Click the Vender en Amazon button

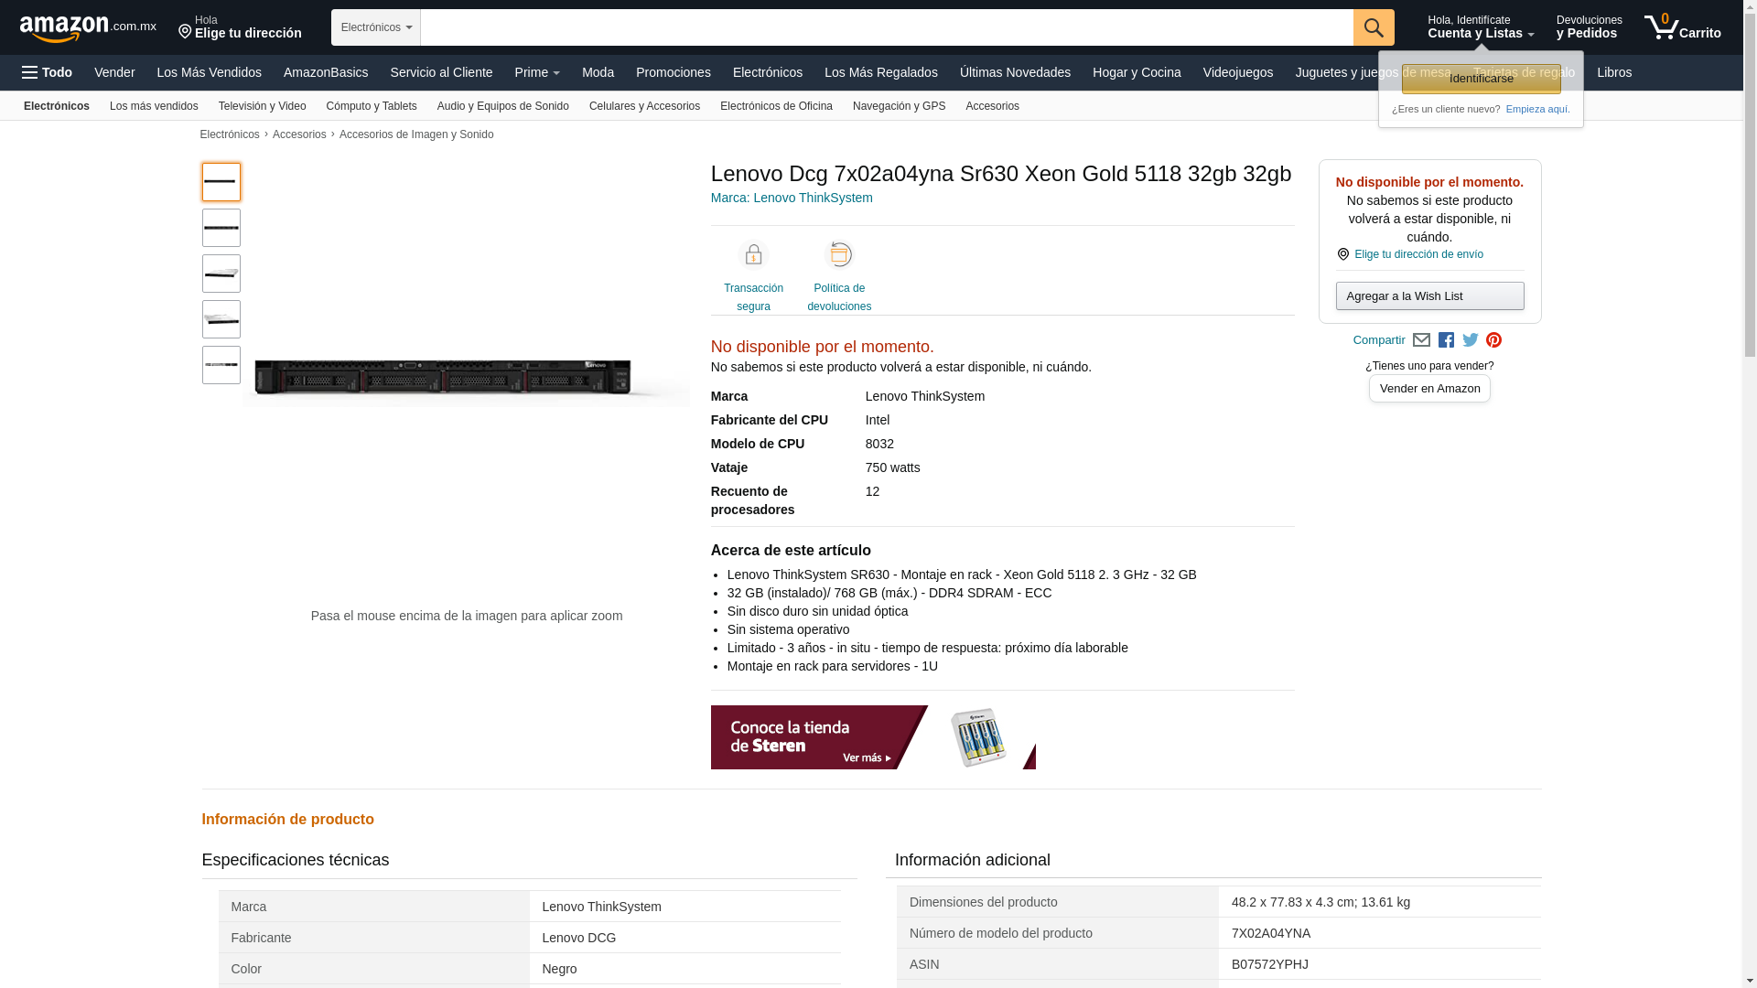pos(1429,389)
